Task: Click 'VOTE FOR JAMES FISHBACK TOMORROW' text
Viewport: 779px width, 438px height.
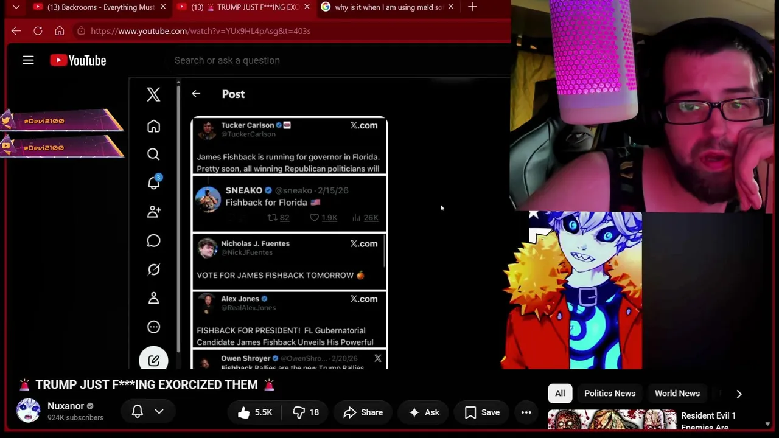Action: pyautogui.click(x=275, y=275)
